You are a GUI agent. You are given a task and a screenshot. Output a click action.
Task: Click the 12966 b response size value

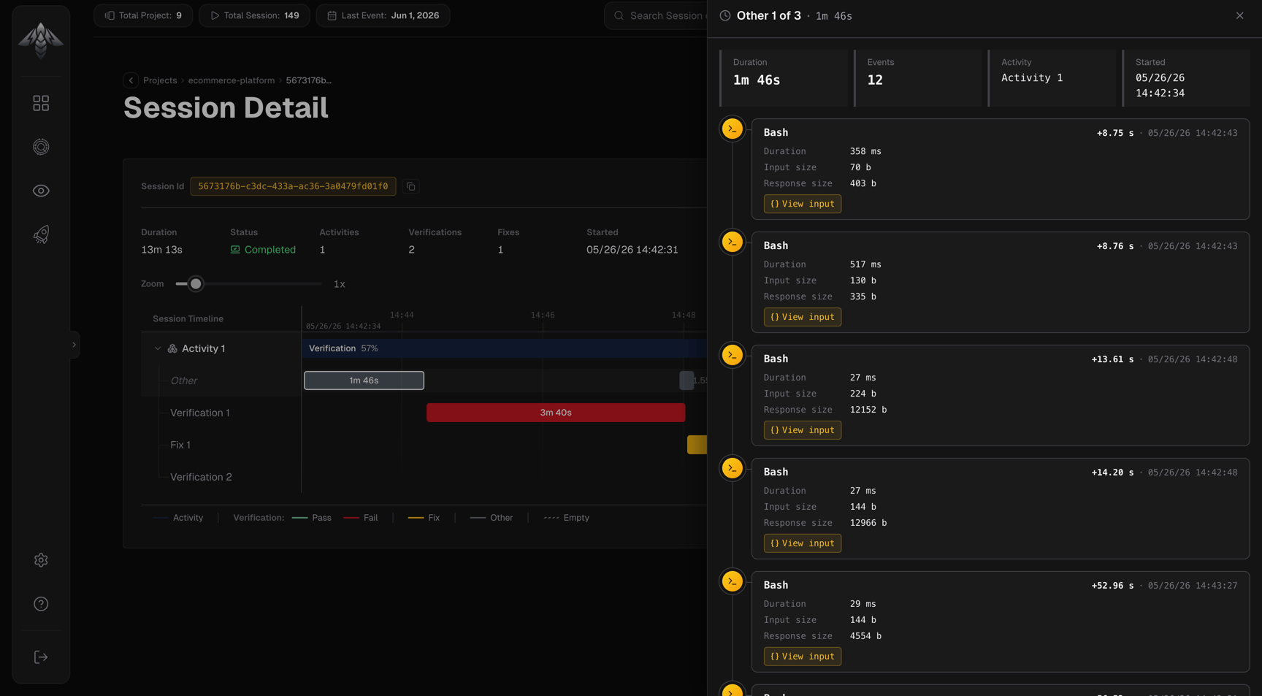(868, 523)
